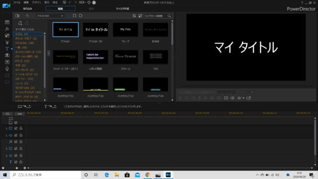Click inside the library search field
The height and width of the screenshot is (179, 318).
[156, 16]
